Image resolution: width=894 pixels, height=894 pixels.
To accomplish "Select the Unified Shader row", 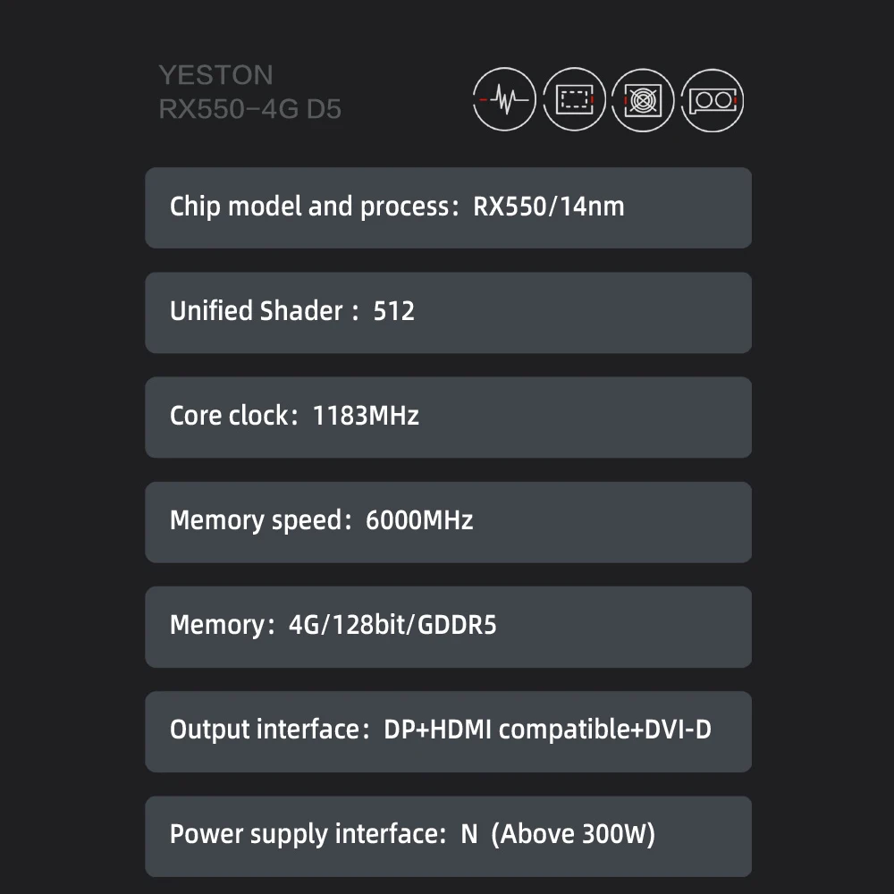I will (x=448, y=312).
